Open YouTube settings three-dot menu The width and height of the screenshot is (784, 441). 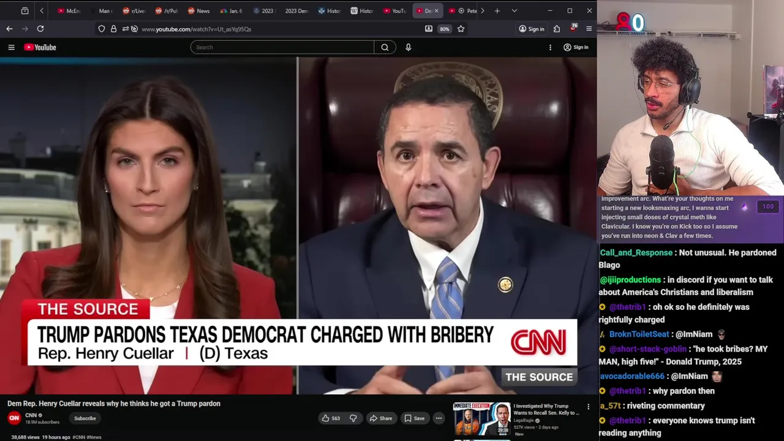[550, 47]
